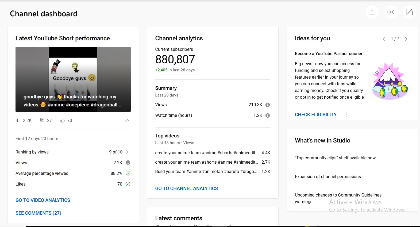The width and height of the screenshot is (420, 227).
Task: Click the upload videos icon
Action: 372,12
